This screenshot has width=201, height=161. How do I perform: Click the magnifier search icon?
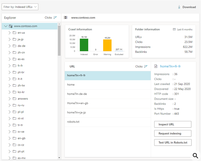pos(195,155)
